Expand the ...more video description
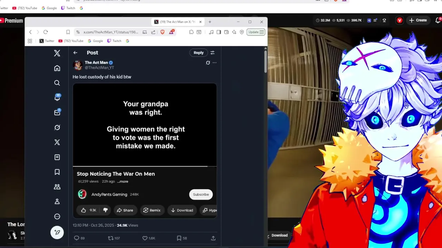Viewport: 442px width, 248px height. [x=123, y=182]
